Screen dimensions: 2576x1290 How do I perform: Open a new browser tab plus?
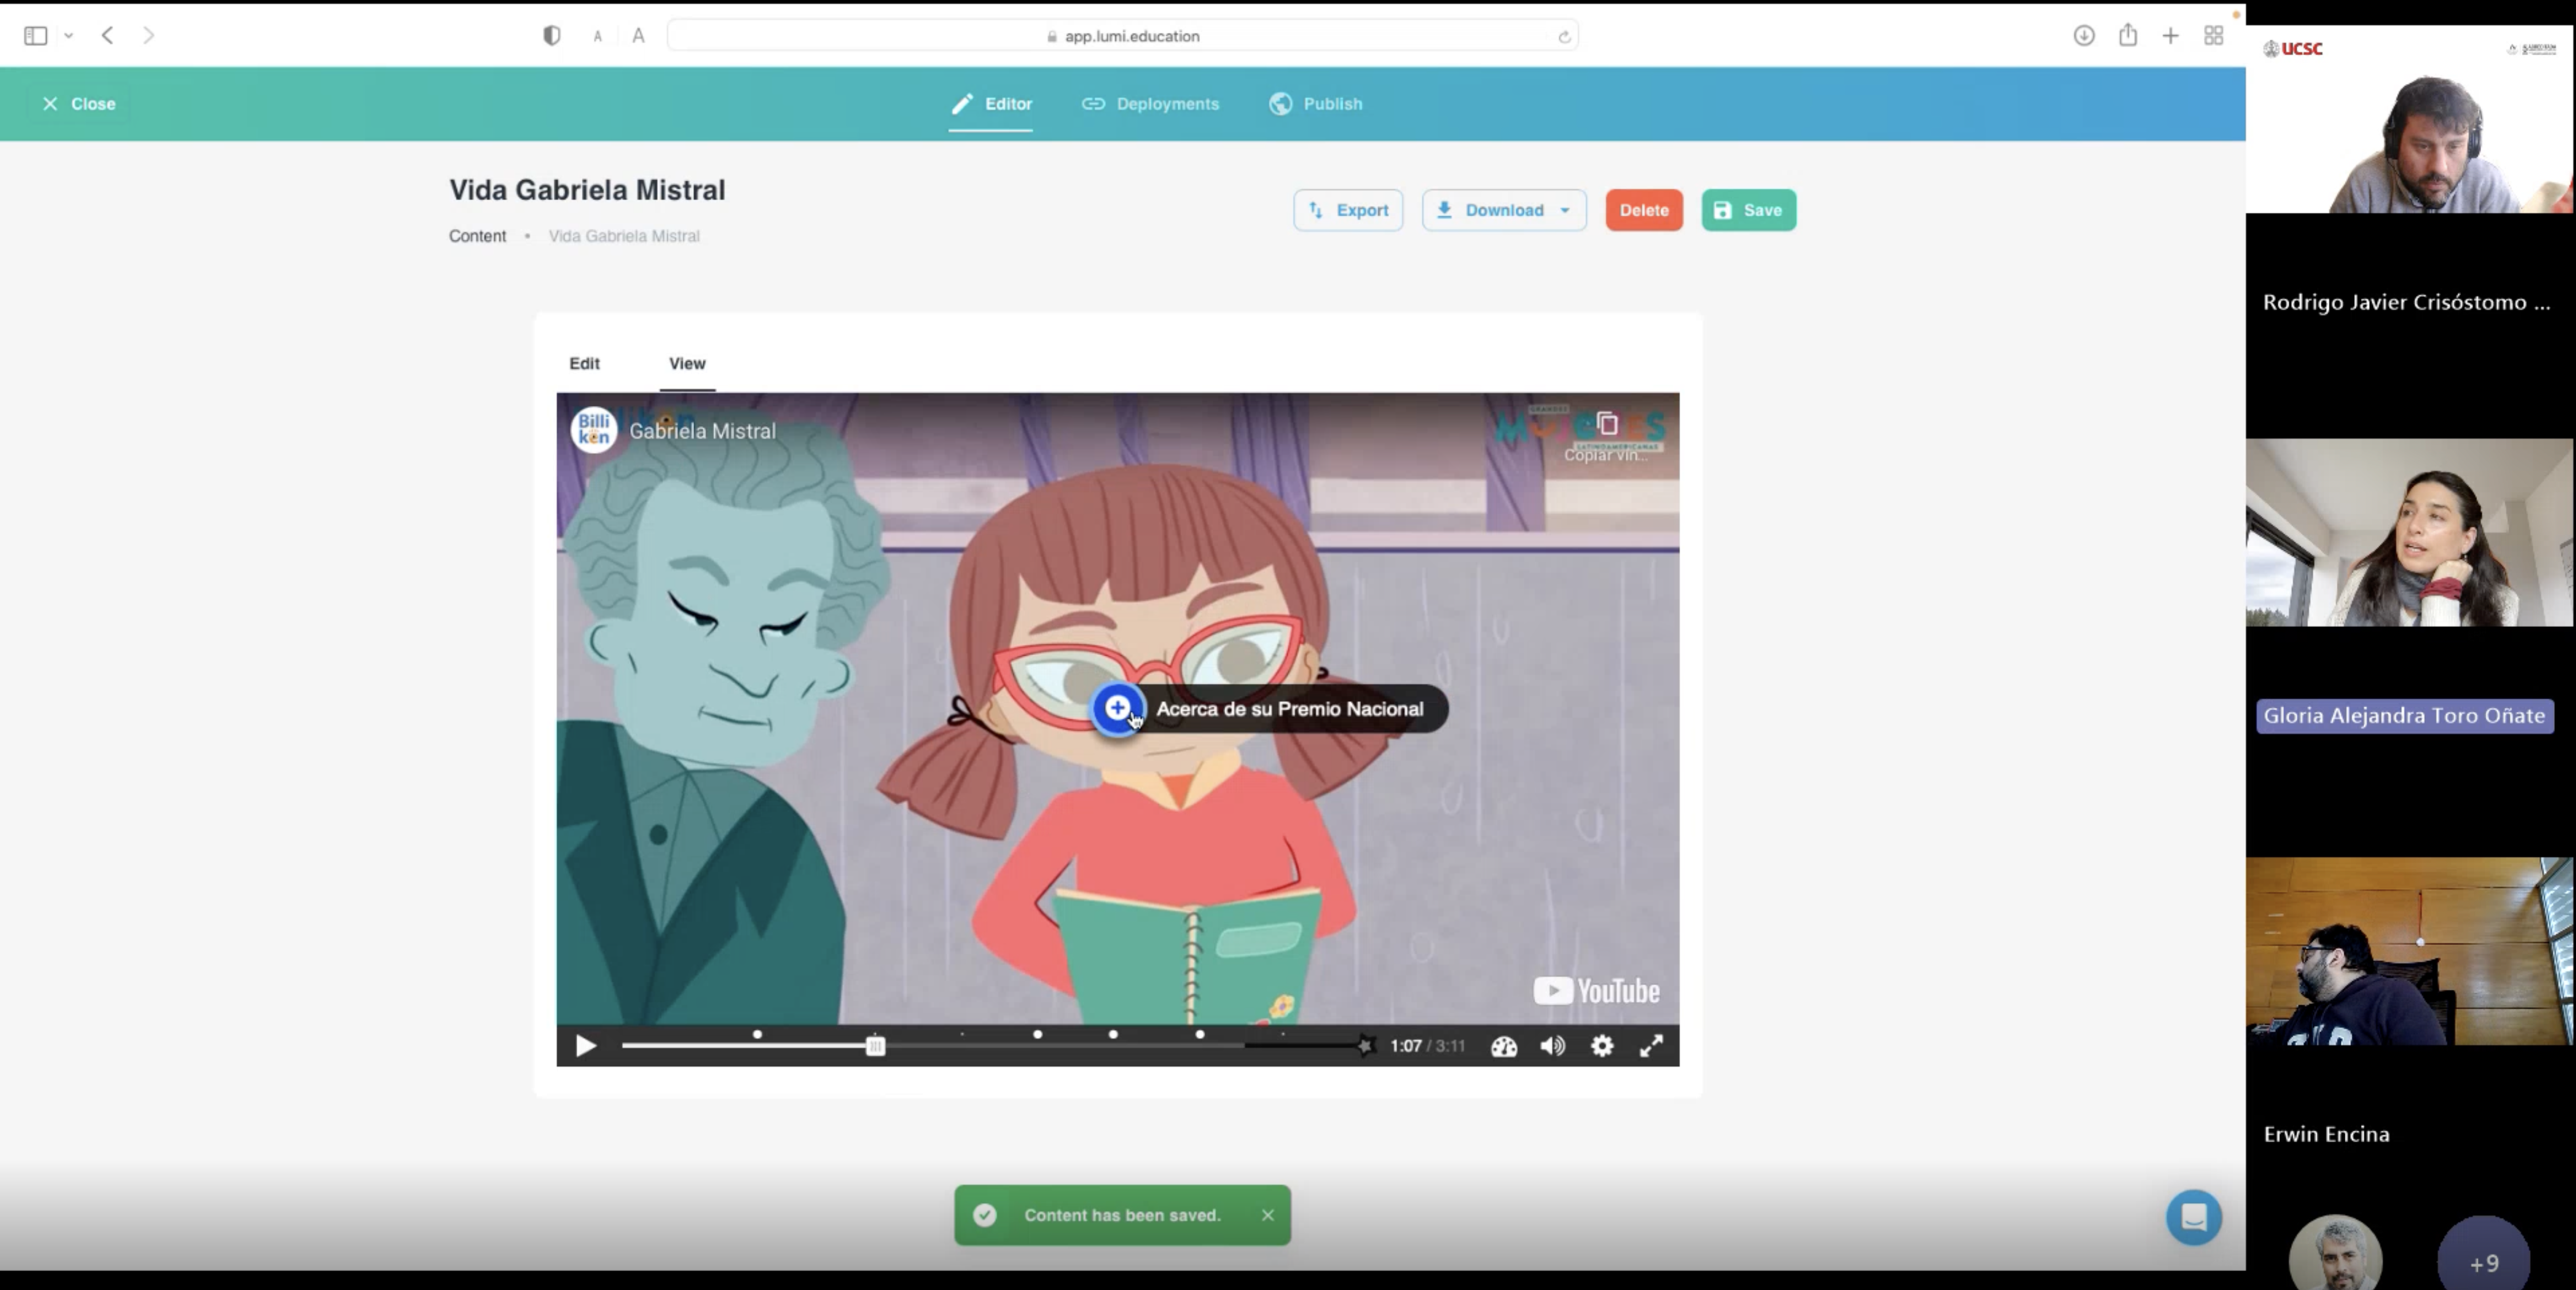2170,36
